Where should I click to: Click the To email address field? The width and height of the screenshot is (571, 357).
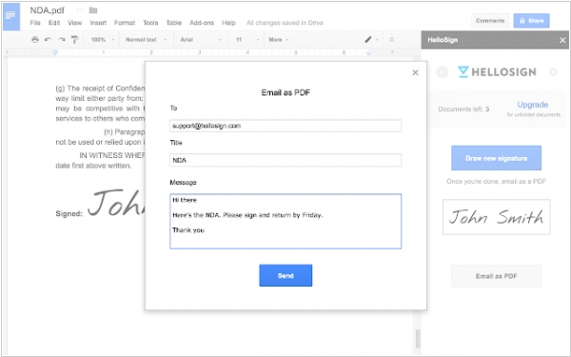(x=285, y=126)
